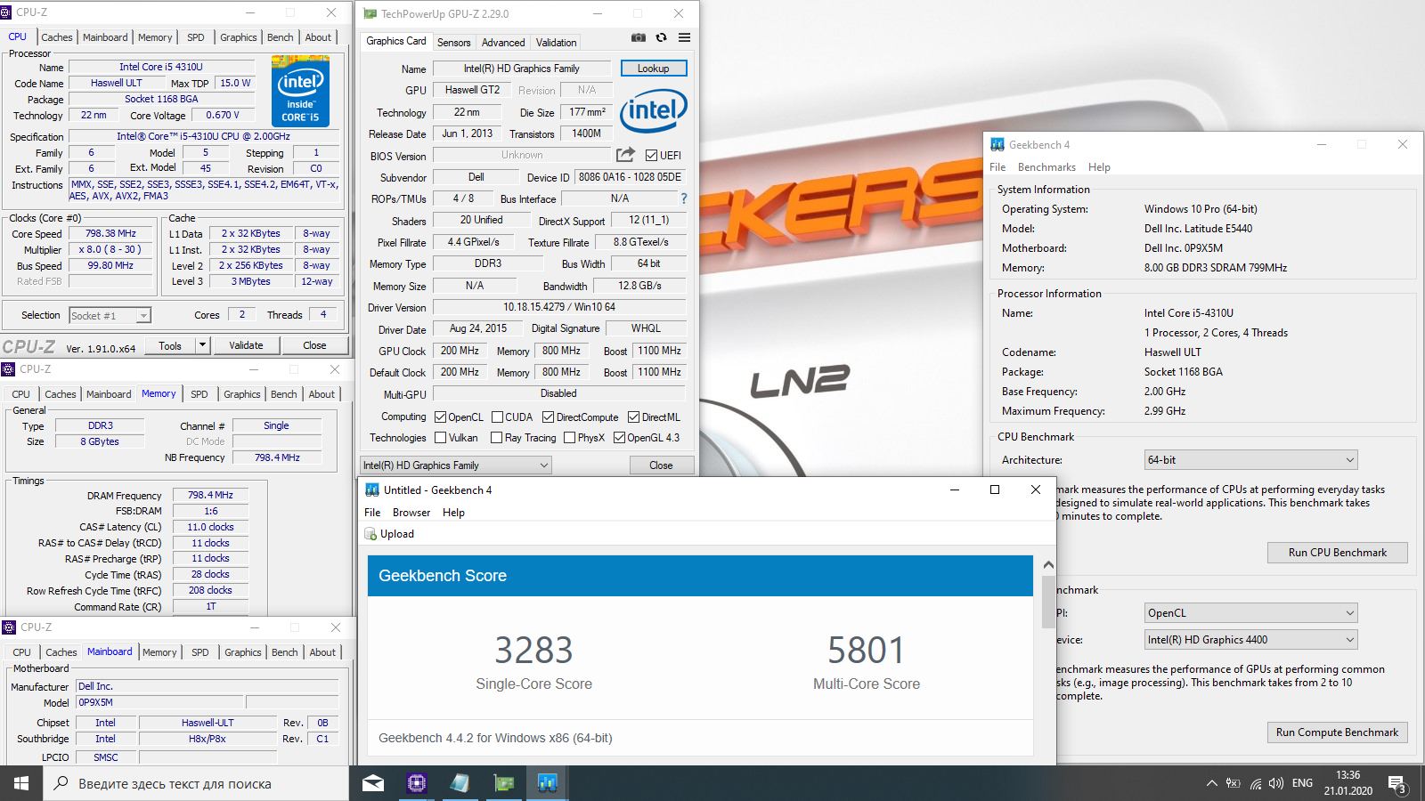Open the Validation tab in GPU-Z
This screenshot has height=801, width=1425.
click(x=556, y=43)
